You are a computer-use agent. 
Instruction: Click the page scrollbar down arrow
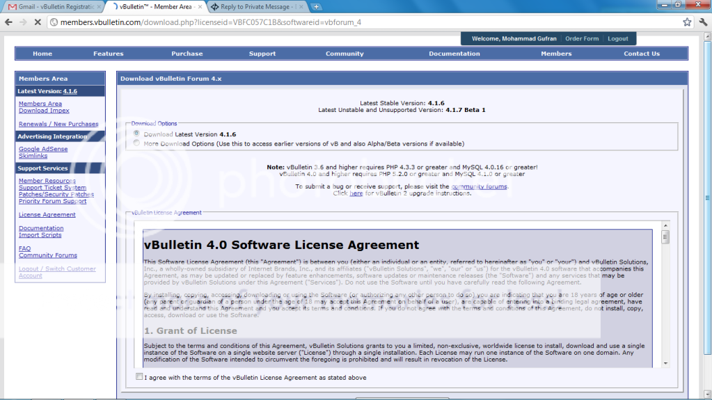click(x=707, y=394)
